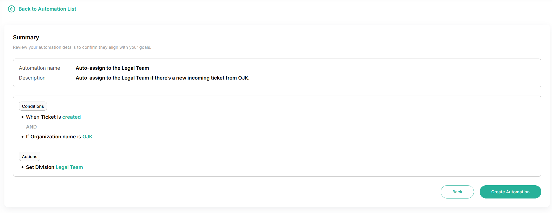Click the Summary heading
This screenshot has width=552, height=213.
pos(26,38)
